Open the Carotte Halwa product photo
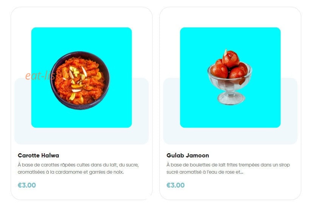This screenshot has height=211, width=321. [81, 77]
